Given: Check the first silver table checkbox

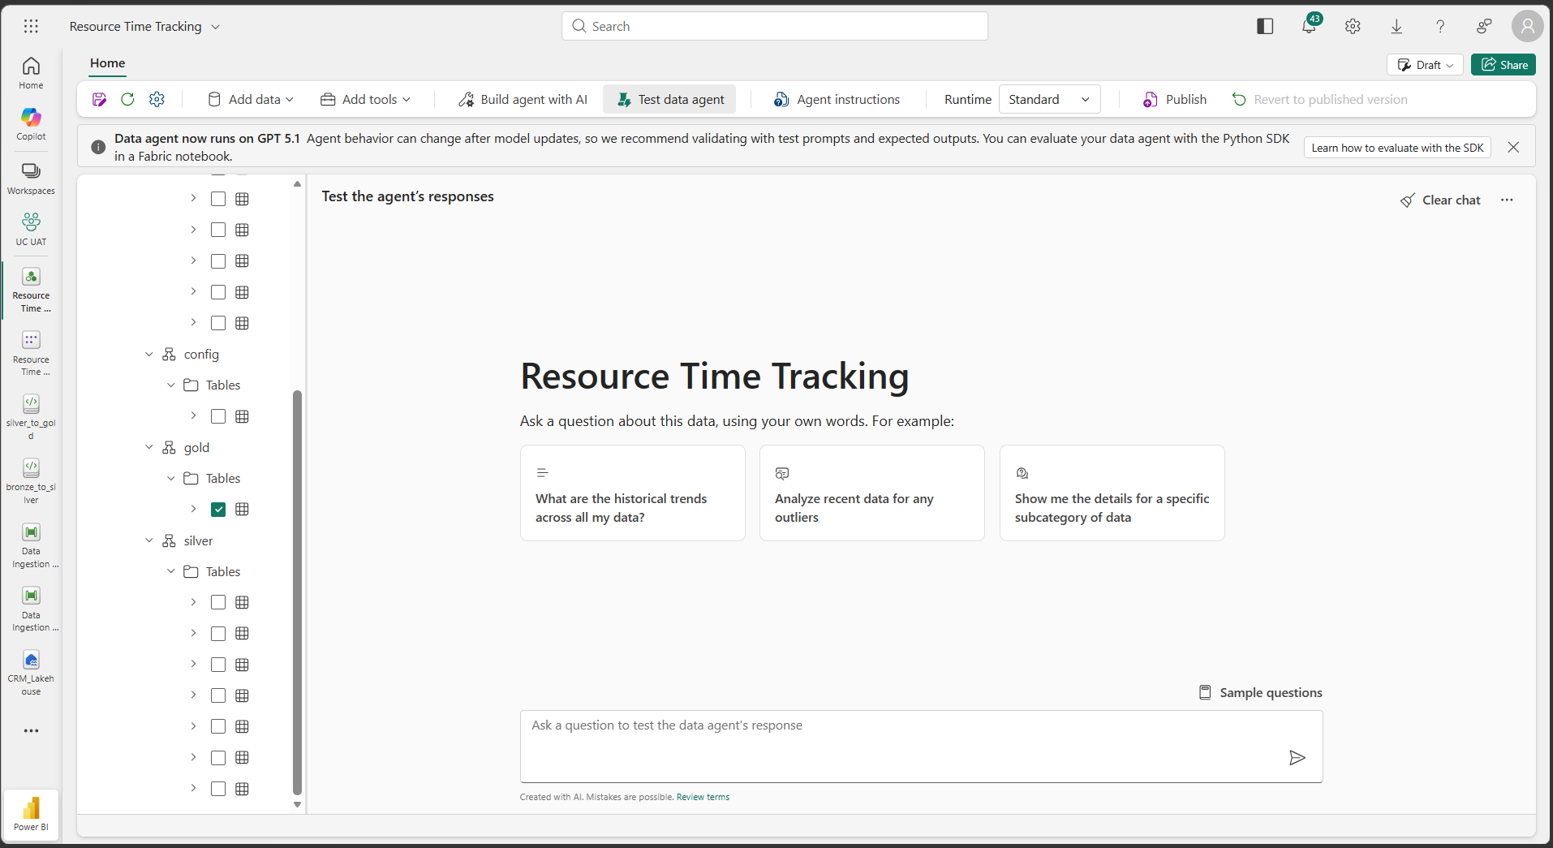Looking at the screenshot, I should tap(218, 602).
